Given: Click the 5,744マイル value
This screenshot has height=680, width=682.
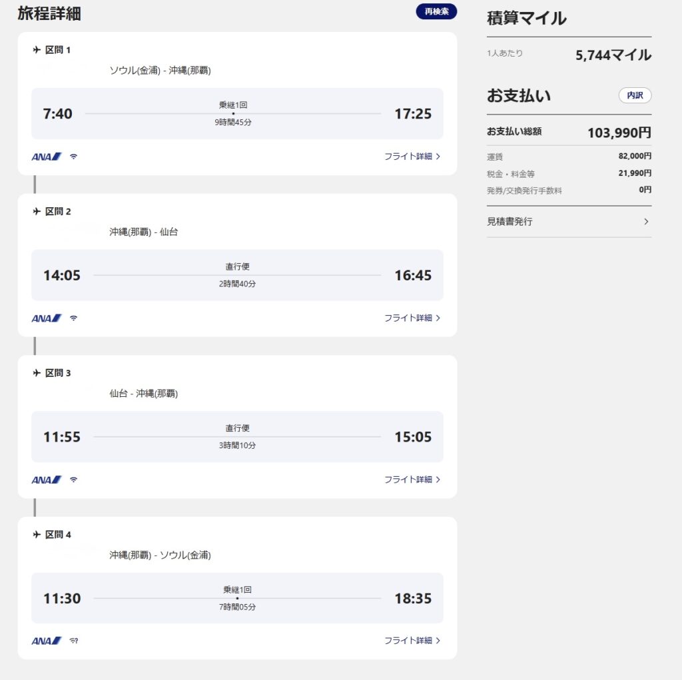Looking at the screenshot, I should pyautogui.click(x=613, y=55).
